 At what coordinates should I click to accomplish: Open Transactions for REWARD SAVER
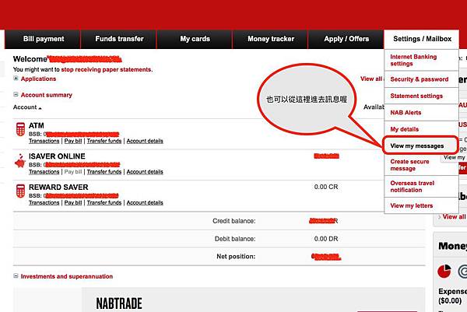(x=44, y=202)
